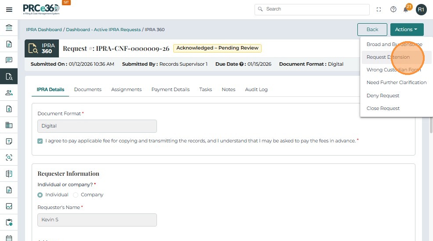Click the Requester's Name Kevin S field
Image resolution: width=433 pixels, height=241 pixels.
[x=97, y=220]
